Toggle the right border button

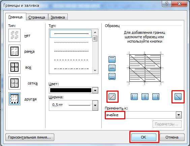point(156,97)
